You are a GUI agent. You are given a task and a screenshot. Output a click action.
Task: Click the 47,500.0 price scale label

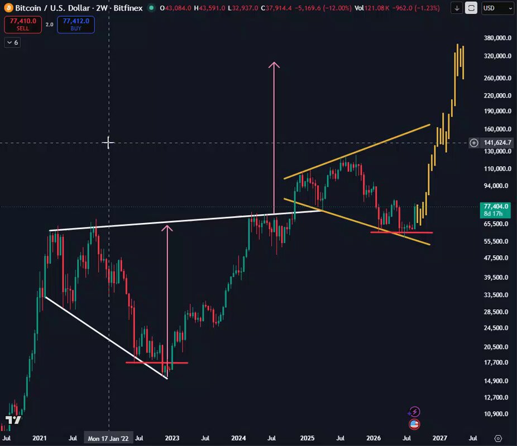pos(496,258)
